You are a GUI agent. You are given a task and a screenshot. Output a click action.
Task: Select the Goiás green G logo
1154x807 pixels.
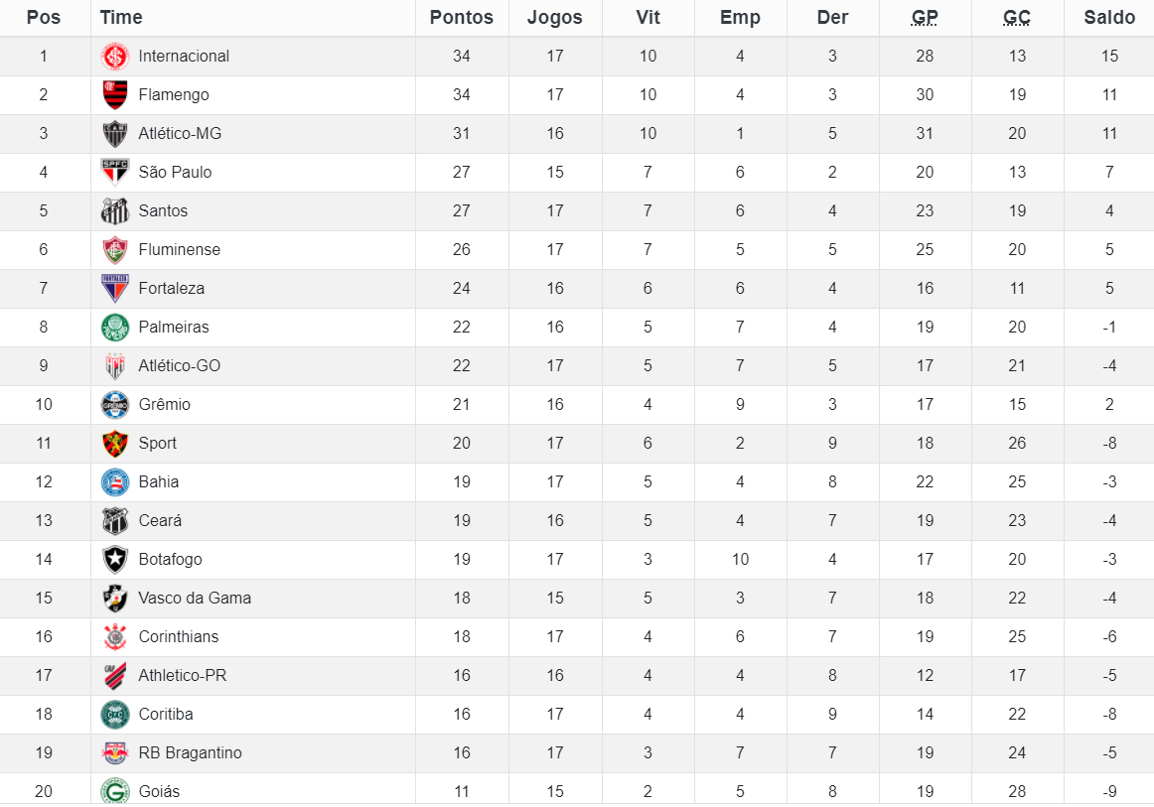115,791
